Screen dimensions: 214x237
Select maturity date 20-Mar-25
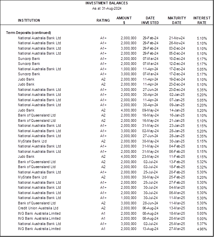tap(177, 219)
